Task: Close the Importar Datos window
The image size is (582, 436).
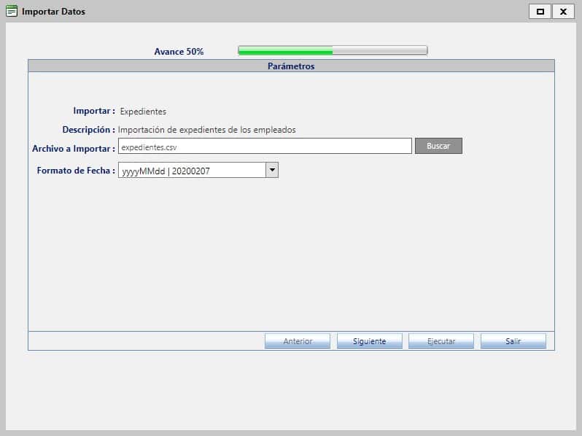Action: (563, 12)
